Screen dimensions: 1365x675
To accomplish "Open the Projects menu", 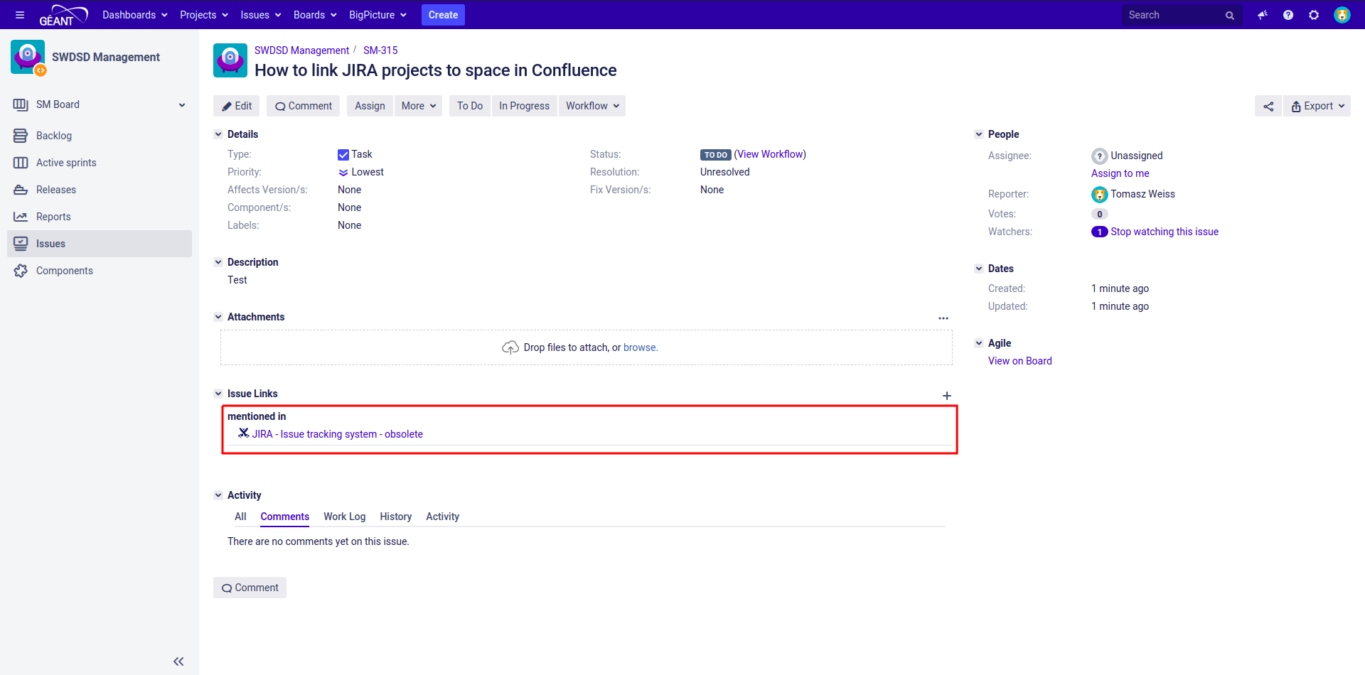I will click(x=204, y=15).
